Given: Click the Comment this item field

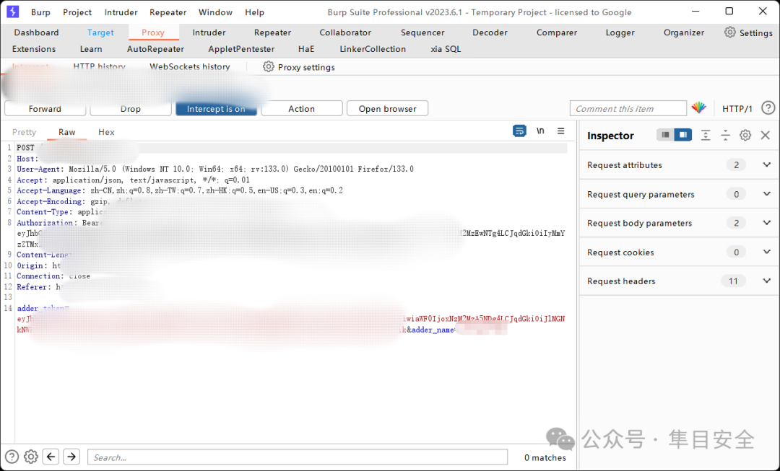Looking at the screenshot, I should [628, 108].
